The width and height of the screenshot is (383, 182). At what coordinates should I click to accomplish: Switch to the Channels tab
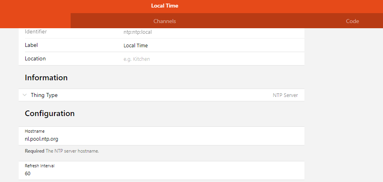165,21
